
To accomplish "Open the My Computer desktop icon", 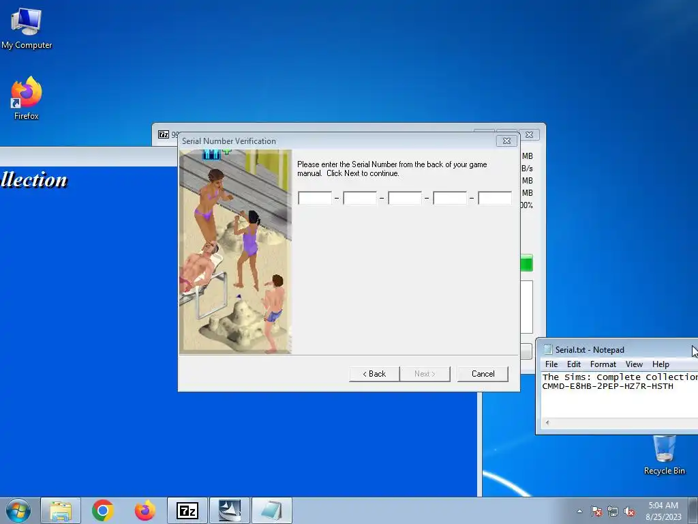I will point(27,29).
